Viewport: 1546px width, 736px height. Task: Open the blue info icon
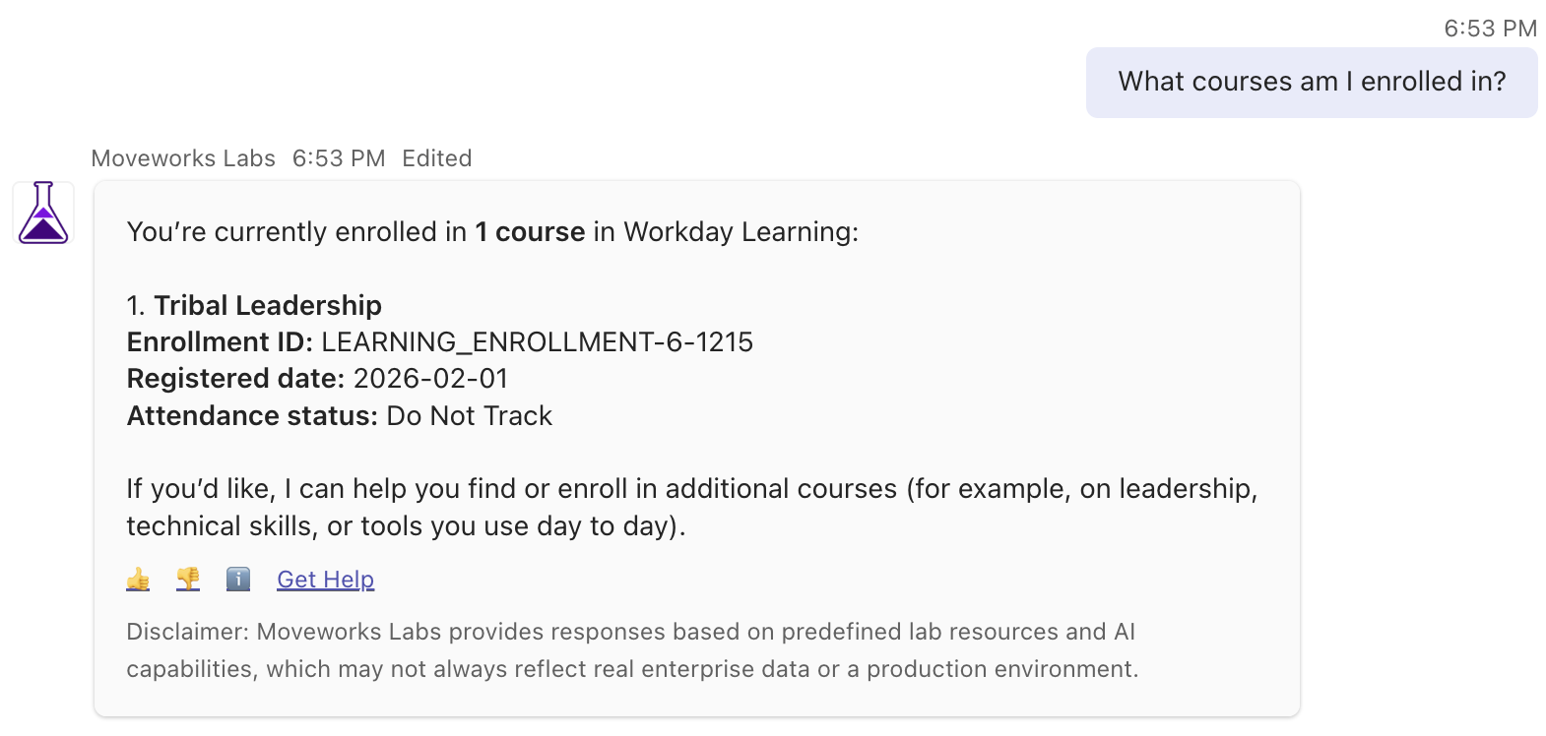coord(238,580)
